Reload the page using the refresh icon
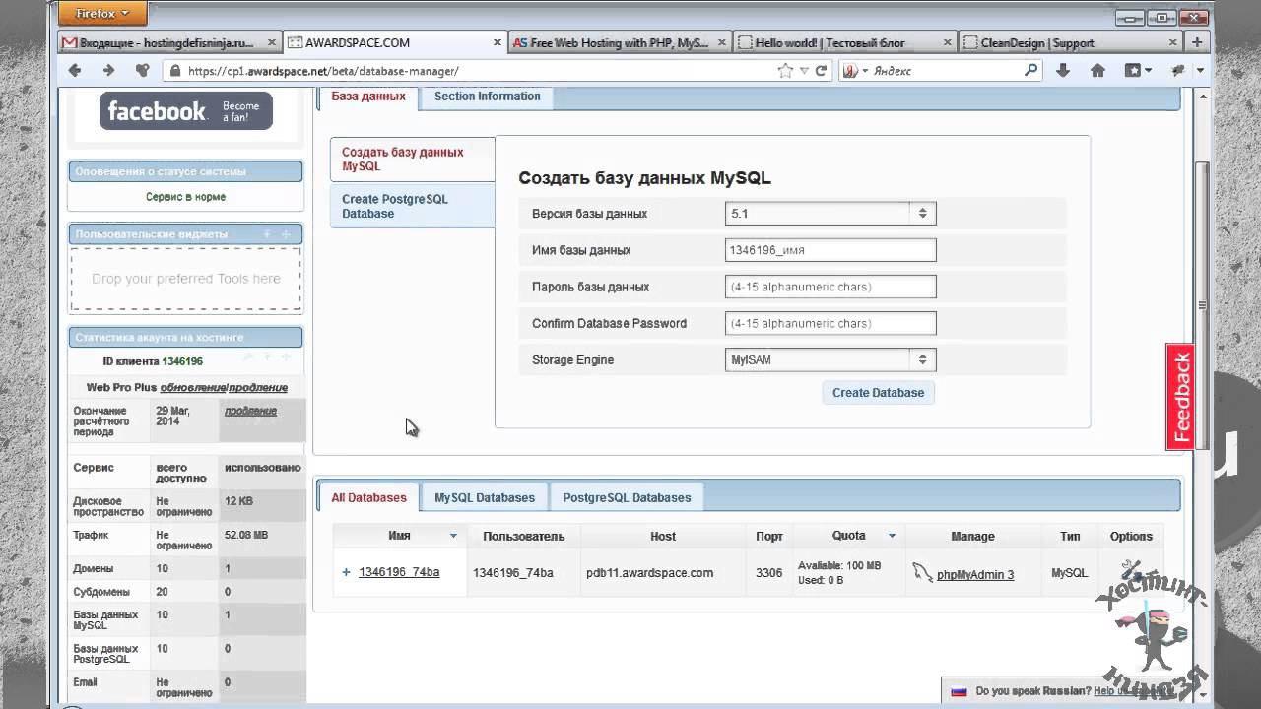Screen dimensions: 1261x709 pyautogui.click(x=821, y=71)
